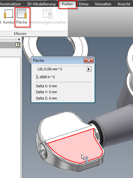The height and width of the screenshot is (178, 133).
Task: Switch to the Prüfen ribbon tab
Action: [67, 4]
